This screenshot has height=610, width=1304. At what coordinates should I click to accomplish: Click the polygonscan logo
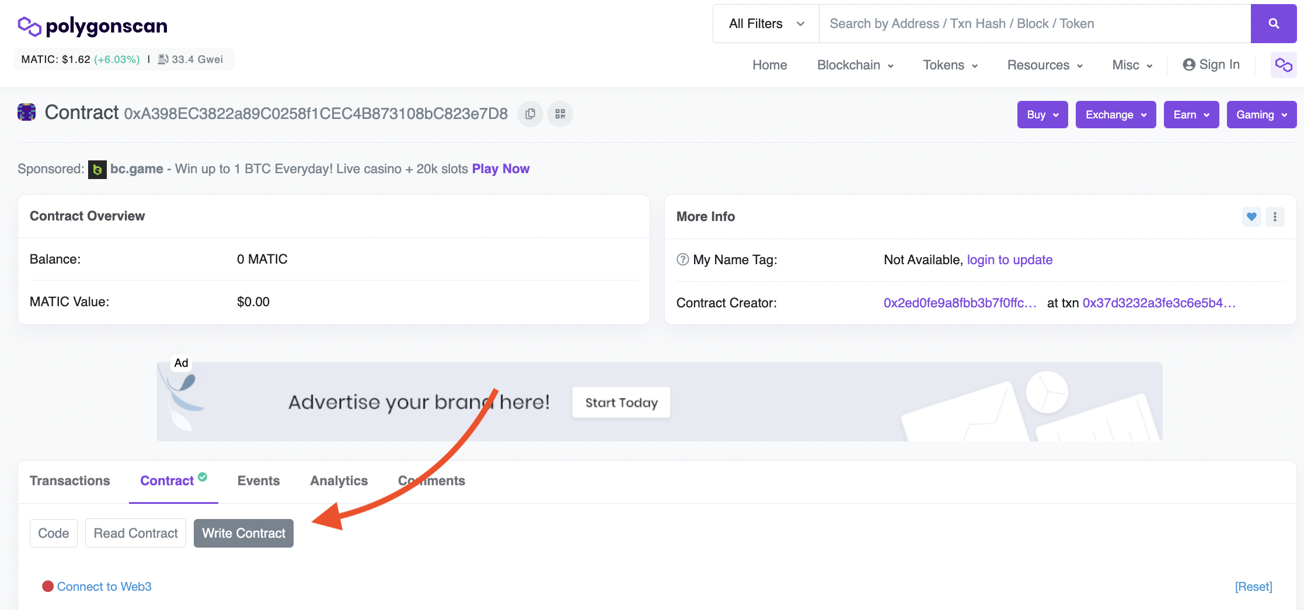click(93, 26)
